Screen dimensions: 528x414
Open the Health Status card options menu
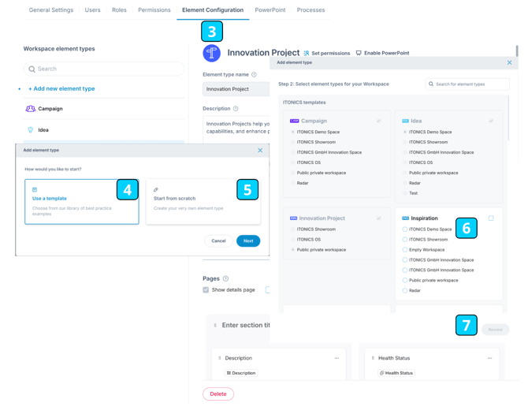coord(489,358)
